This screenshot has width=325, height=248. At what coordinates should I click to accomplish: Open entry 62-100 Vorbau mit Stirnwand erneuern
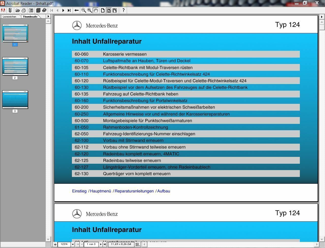[186, 140]
